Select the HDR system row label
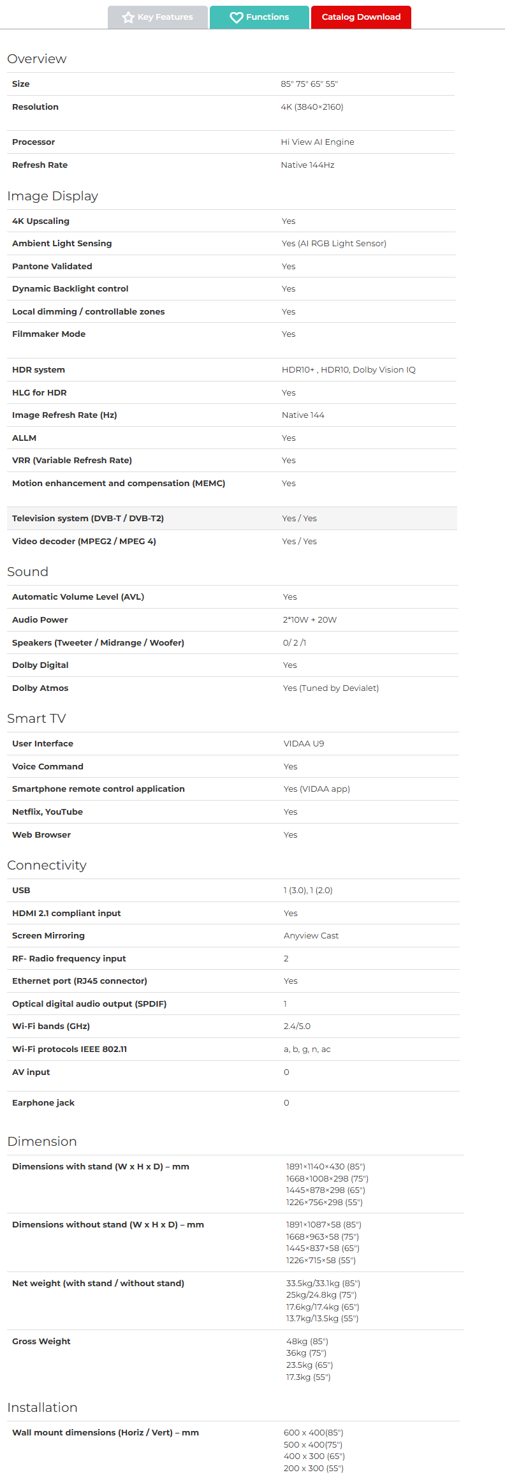Image resolution: width=505 pixels, height=1475 pixels. tap(38, 369)
